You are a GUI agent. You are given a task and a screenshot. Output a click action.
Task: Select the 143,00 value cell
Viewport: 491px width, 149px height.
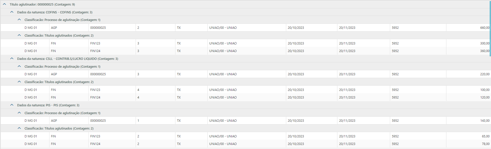(484, 121)
